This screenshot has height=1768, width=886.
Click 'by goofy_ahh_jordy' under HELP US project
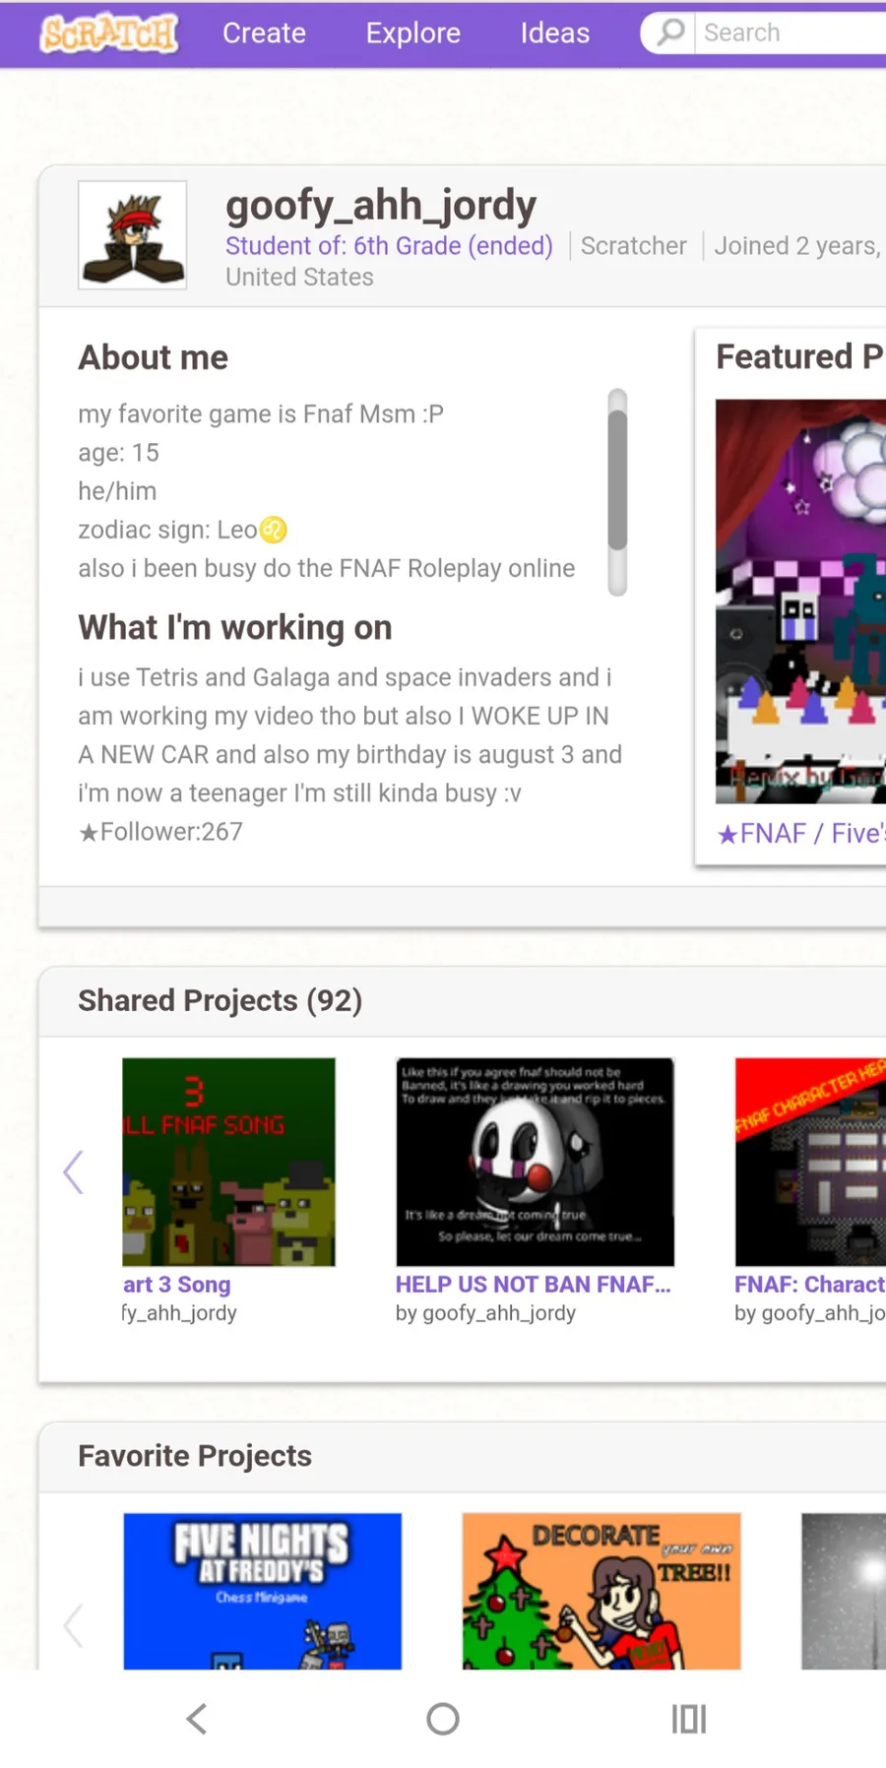coord(485,1312)
